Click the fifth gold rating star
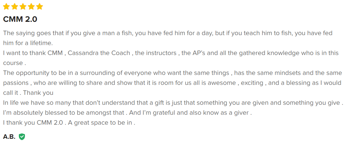Image resolution: width=353 pixels, height=144 pixels. (40, 6)
